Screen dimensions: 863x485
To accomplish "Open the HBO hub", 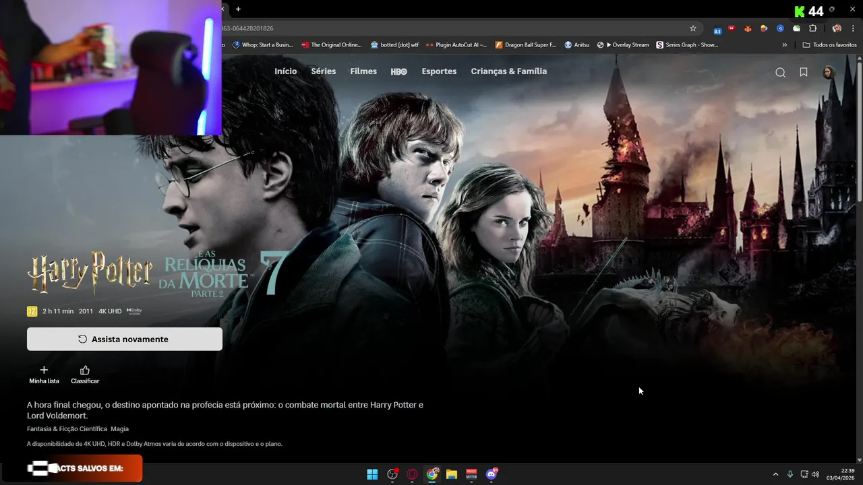I will pos(399,71).
